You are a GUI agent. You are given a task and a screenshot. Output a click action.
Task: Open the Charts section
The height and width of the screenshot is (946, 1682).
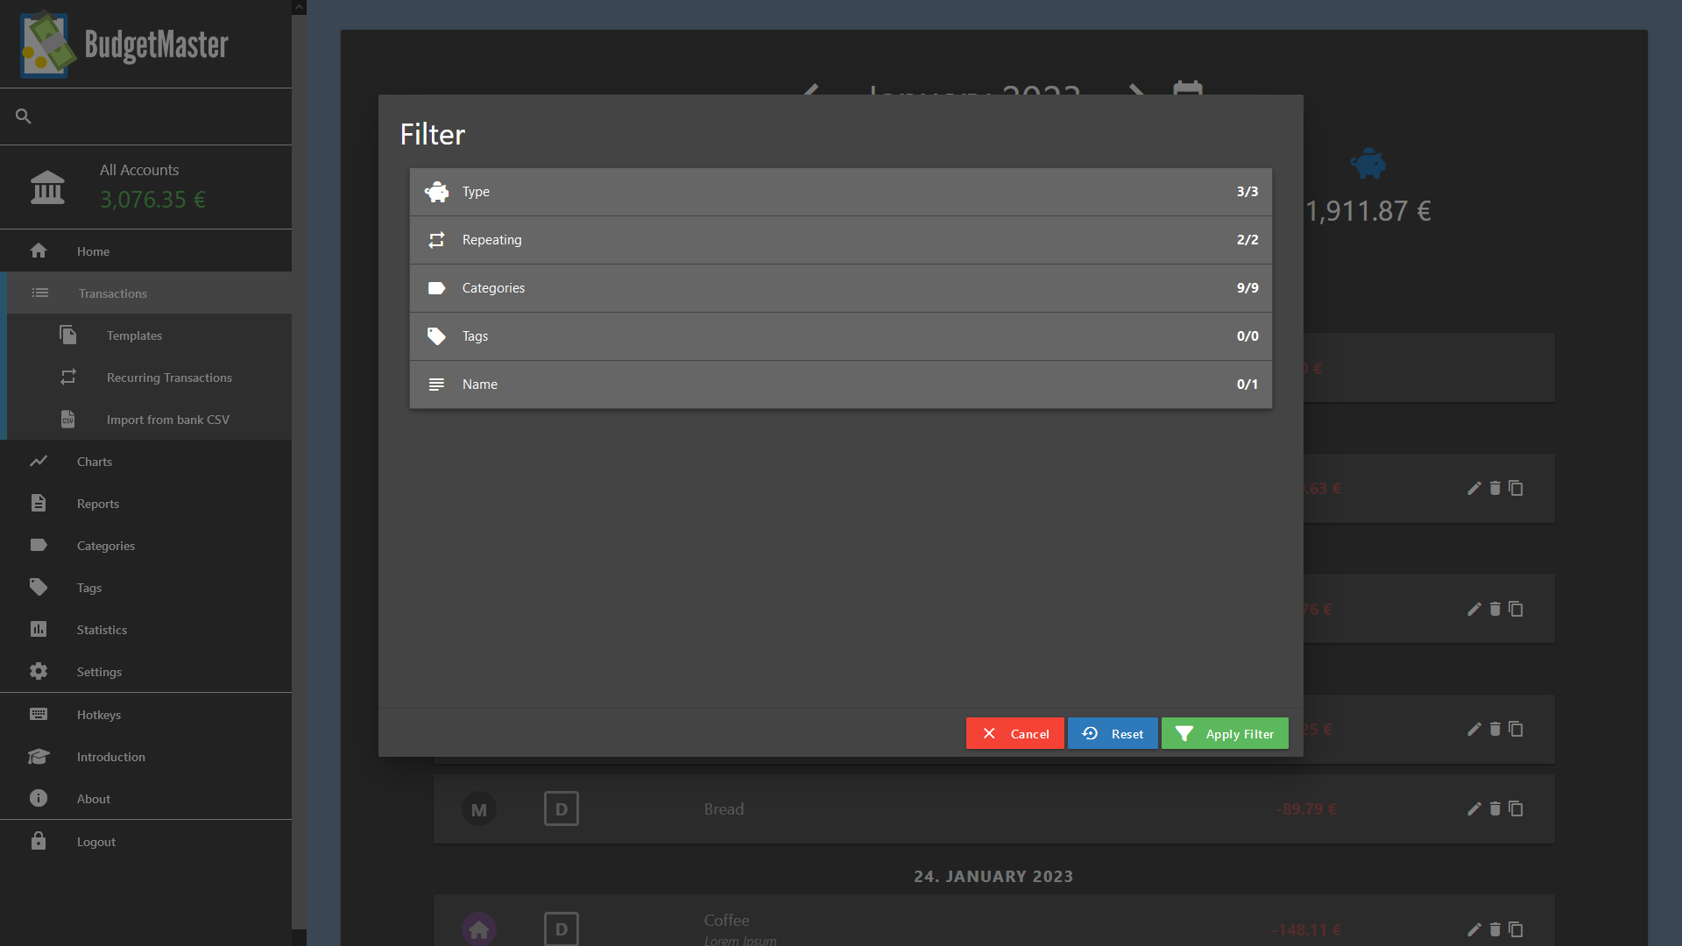(x=145, y=462)
